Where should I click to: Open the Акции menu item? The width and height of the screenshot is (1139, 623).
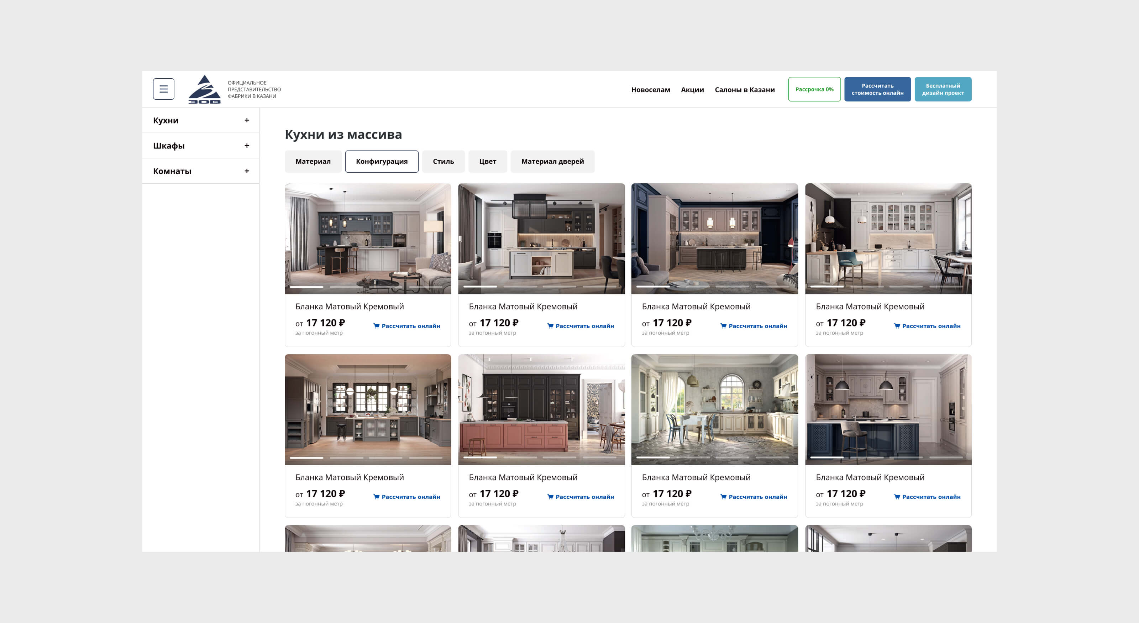692,90
